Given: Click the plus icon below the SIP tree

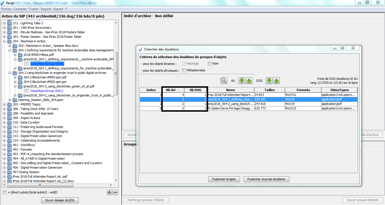Looking at the screenshot, I should tap(109, 193).
